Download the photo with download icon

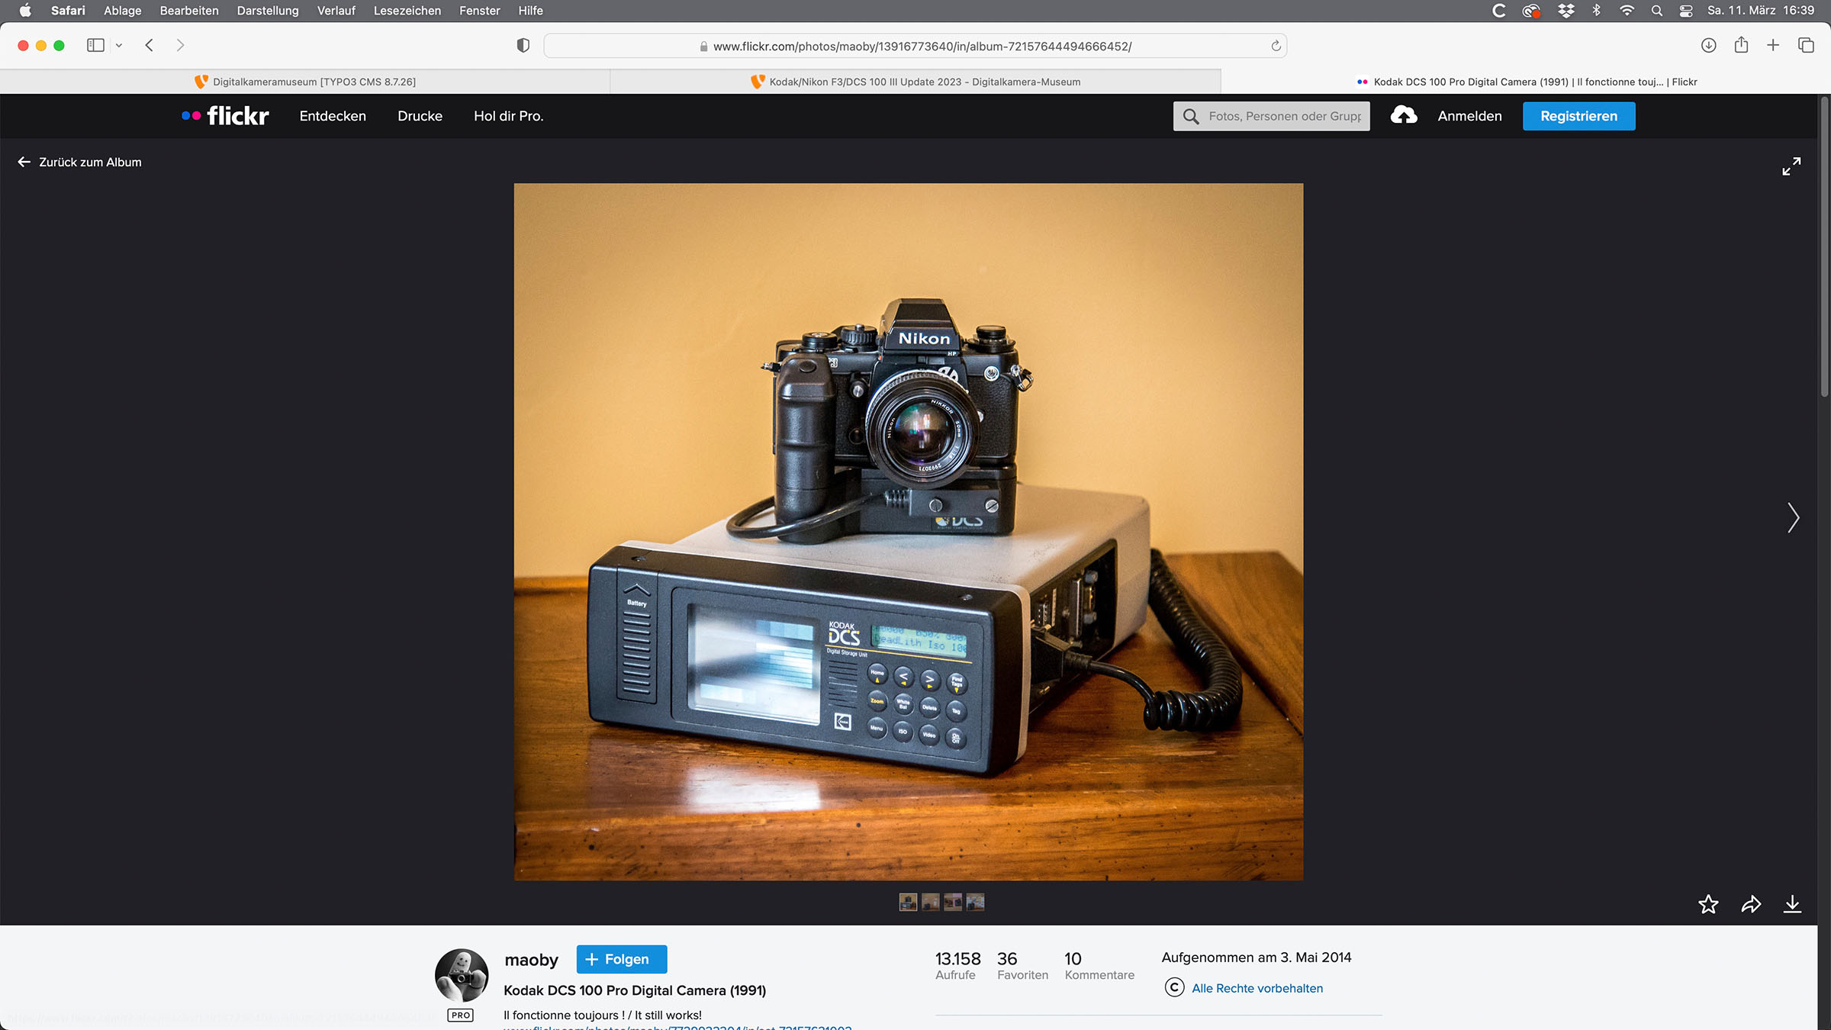[1792, 904]
